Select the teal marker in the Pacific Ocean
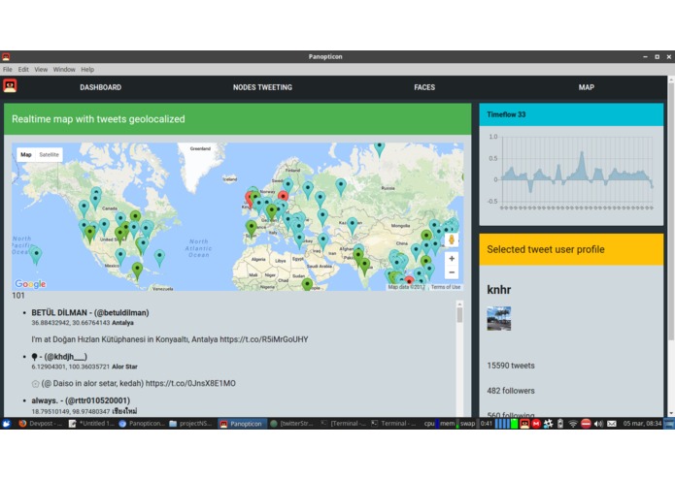The width and height of the screenshot is (675, 479). [x=37, y=255]
